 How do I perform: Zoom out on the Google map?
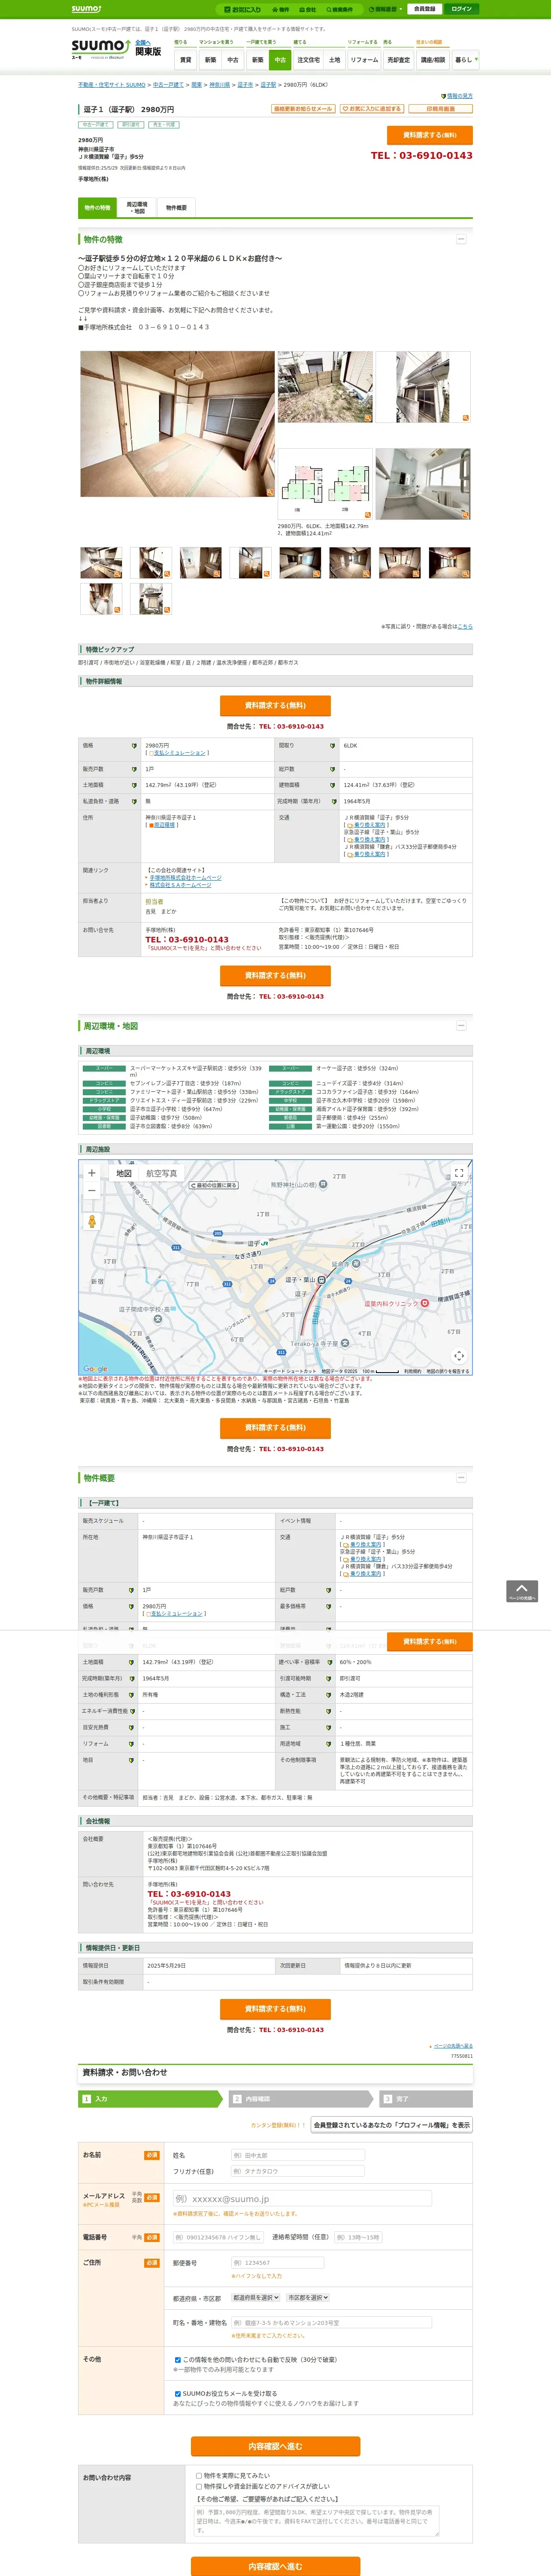click(92, 1191)
